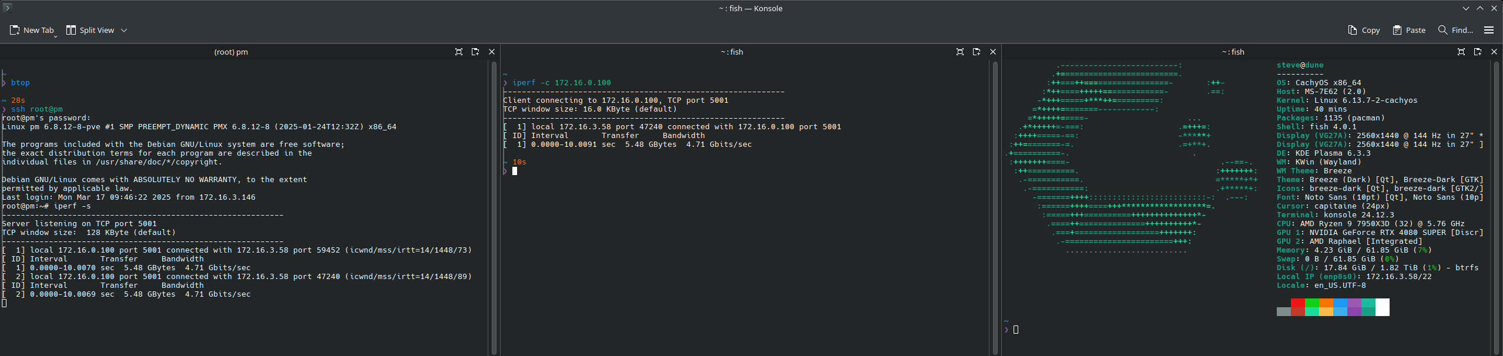Click the Split View button
Viewport: 1503px width, 356px height.
point(90,30)
